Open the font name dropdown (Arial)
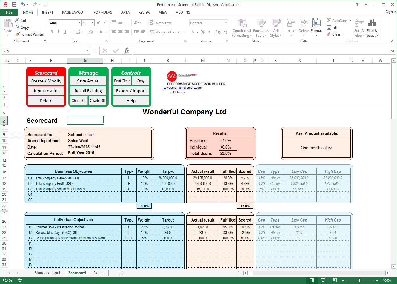This screenshot has height=284, width=397. 80,23
